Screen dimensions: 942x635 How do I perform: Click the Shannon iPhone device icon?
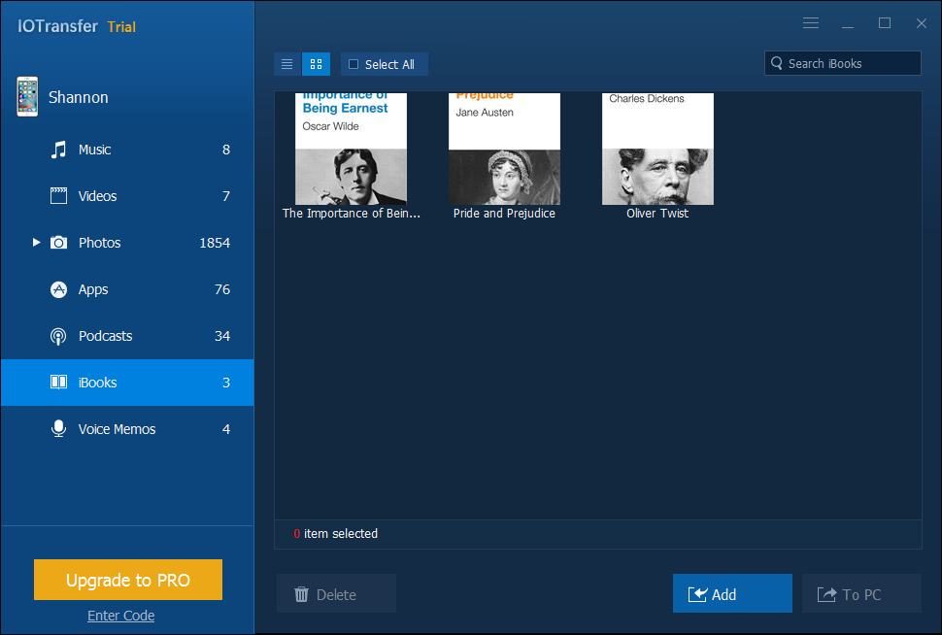27,97
